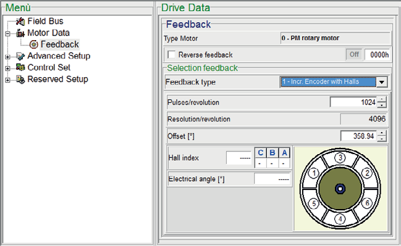Click the Feedback type combo box value

click(x=328, y=82)
